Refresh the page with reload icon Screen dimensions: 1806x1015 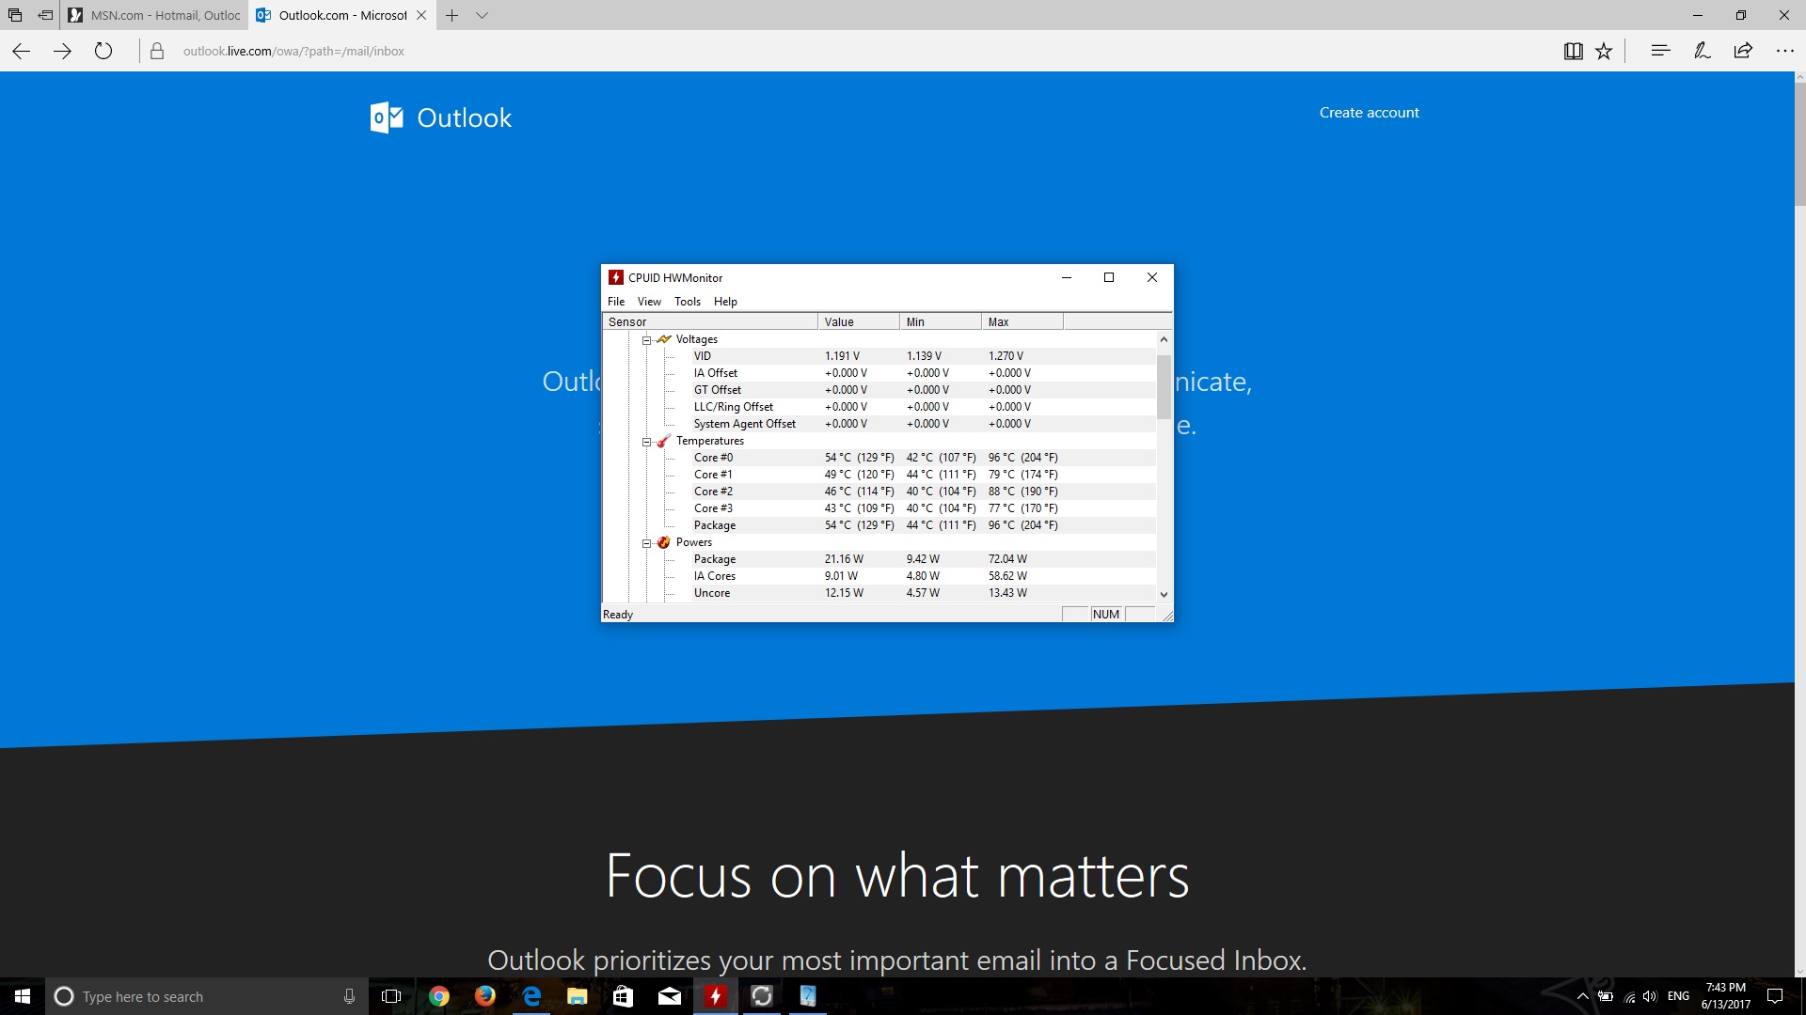click(103, 51)
